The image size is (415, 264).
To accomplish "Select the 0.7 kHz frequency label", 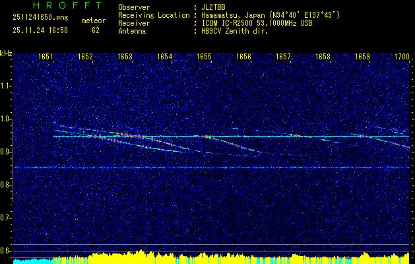I will (6, 218).
